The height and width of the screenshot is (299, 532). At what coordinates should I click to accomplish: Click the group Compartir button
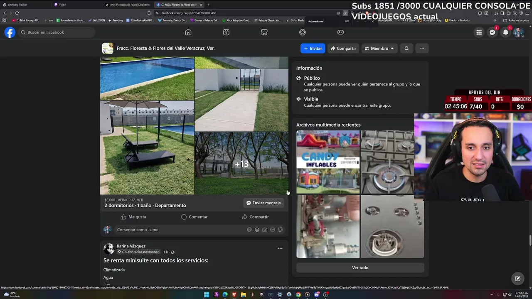pos(343,48)
